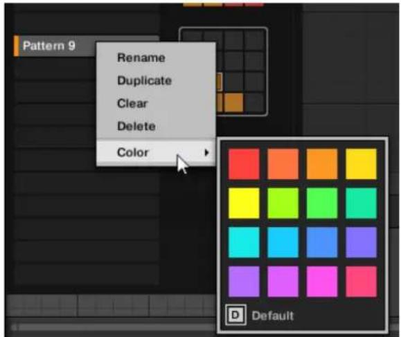This screenshot has width=401, height=337.
Task: Choose the lime green swatch
Action: 283,203
